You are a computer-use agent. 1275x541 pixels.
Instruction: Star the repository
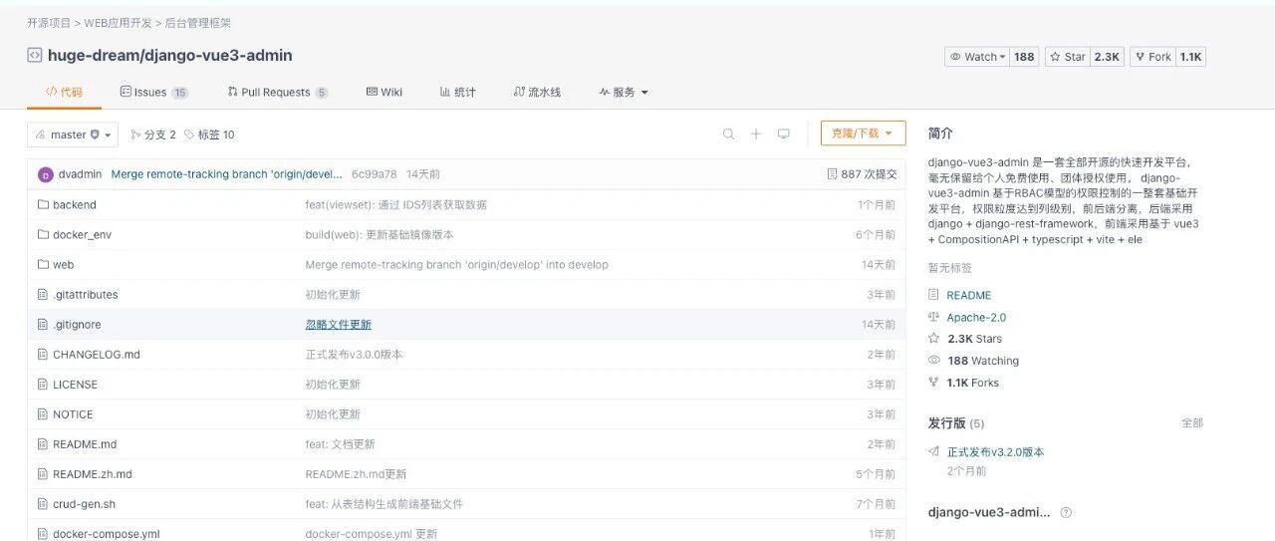[1068, 57]
